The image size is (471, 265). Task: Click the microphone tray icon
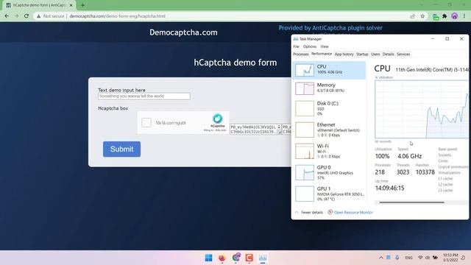pyautogui.click(x=397, y=258)
